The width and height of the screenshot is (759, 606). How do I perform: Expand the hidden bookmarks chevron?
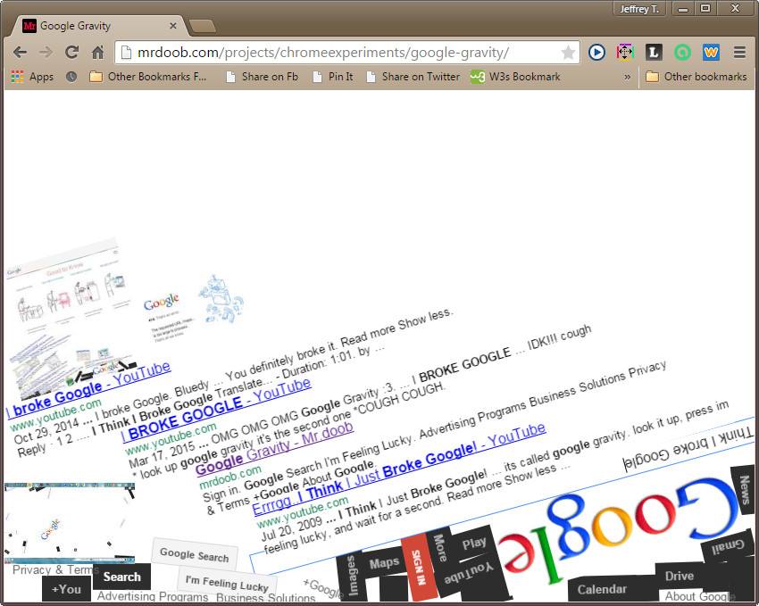coord(628,77)
